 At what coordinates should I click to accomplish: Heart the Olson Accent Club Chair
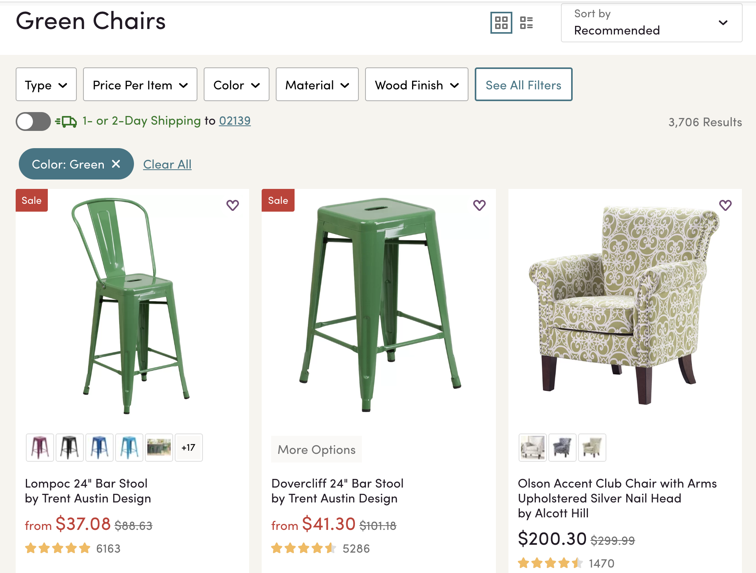725,205
